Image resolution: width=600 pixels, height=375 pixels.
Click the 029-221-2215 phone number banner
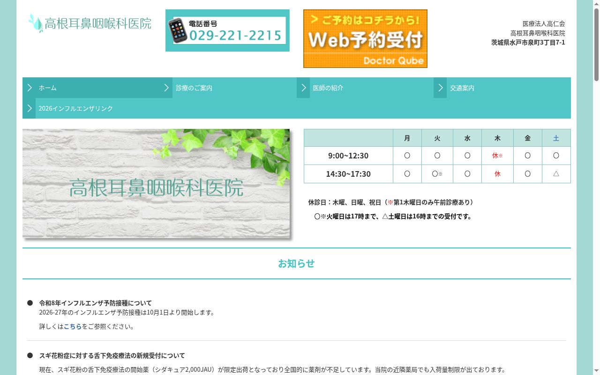(x=227, y=30)
